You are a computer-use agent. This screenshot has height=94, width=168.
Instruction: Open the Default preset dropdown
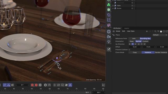160,35
